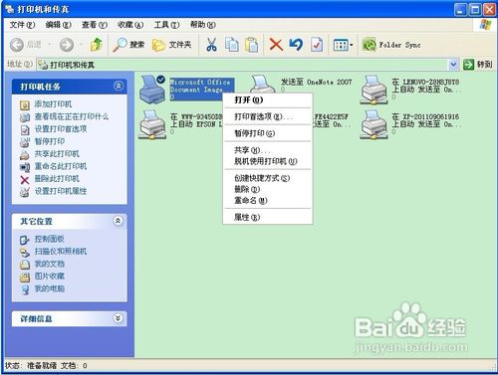
Task: Open the 收藏(A) menu
Action: 130,25
